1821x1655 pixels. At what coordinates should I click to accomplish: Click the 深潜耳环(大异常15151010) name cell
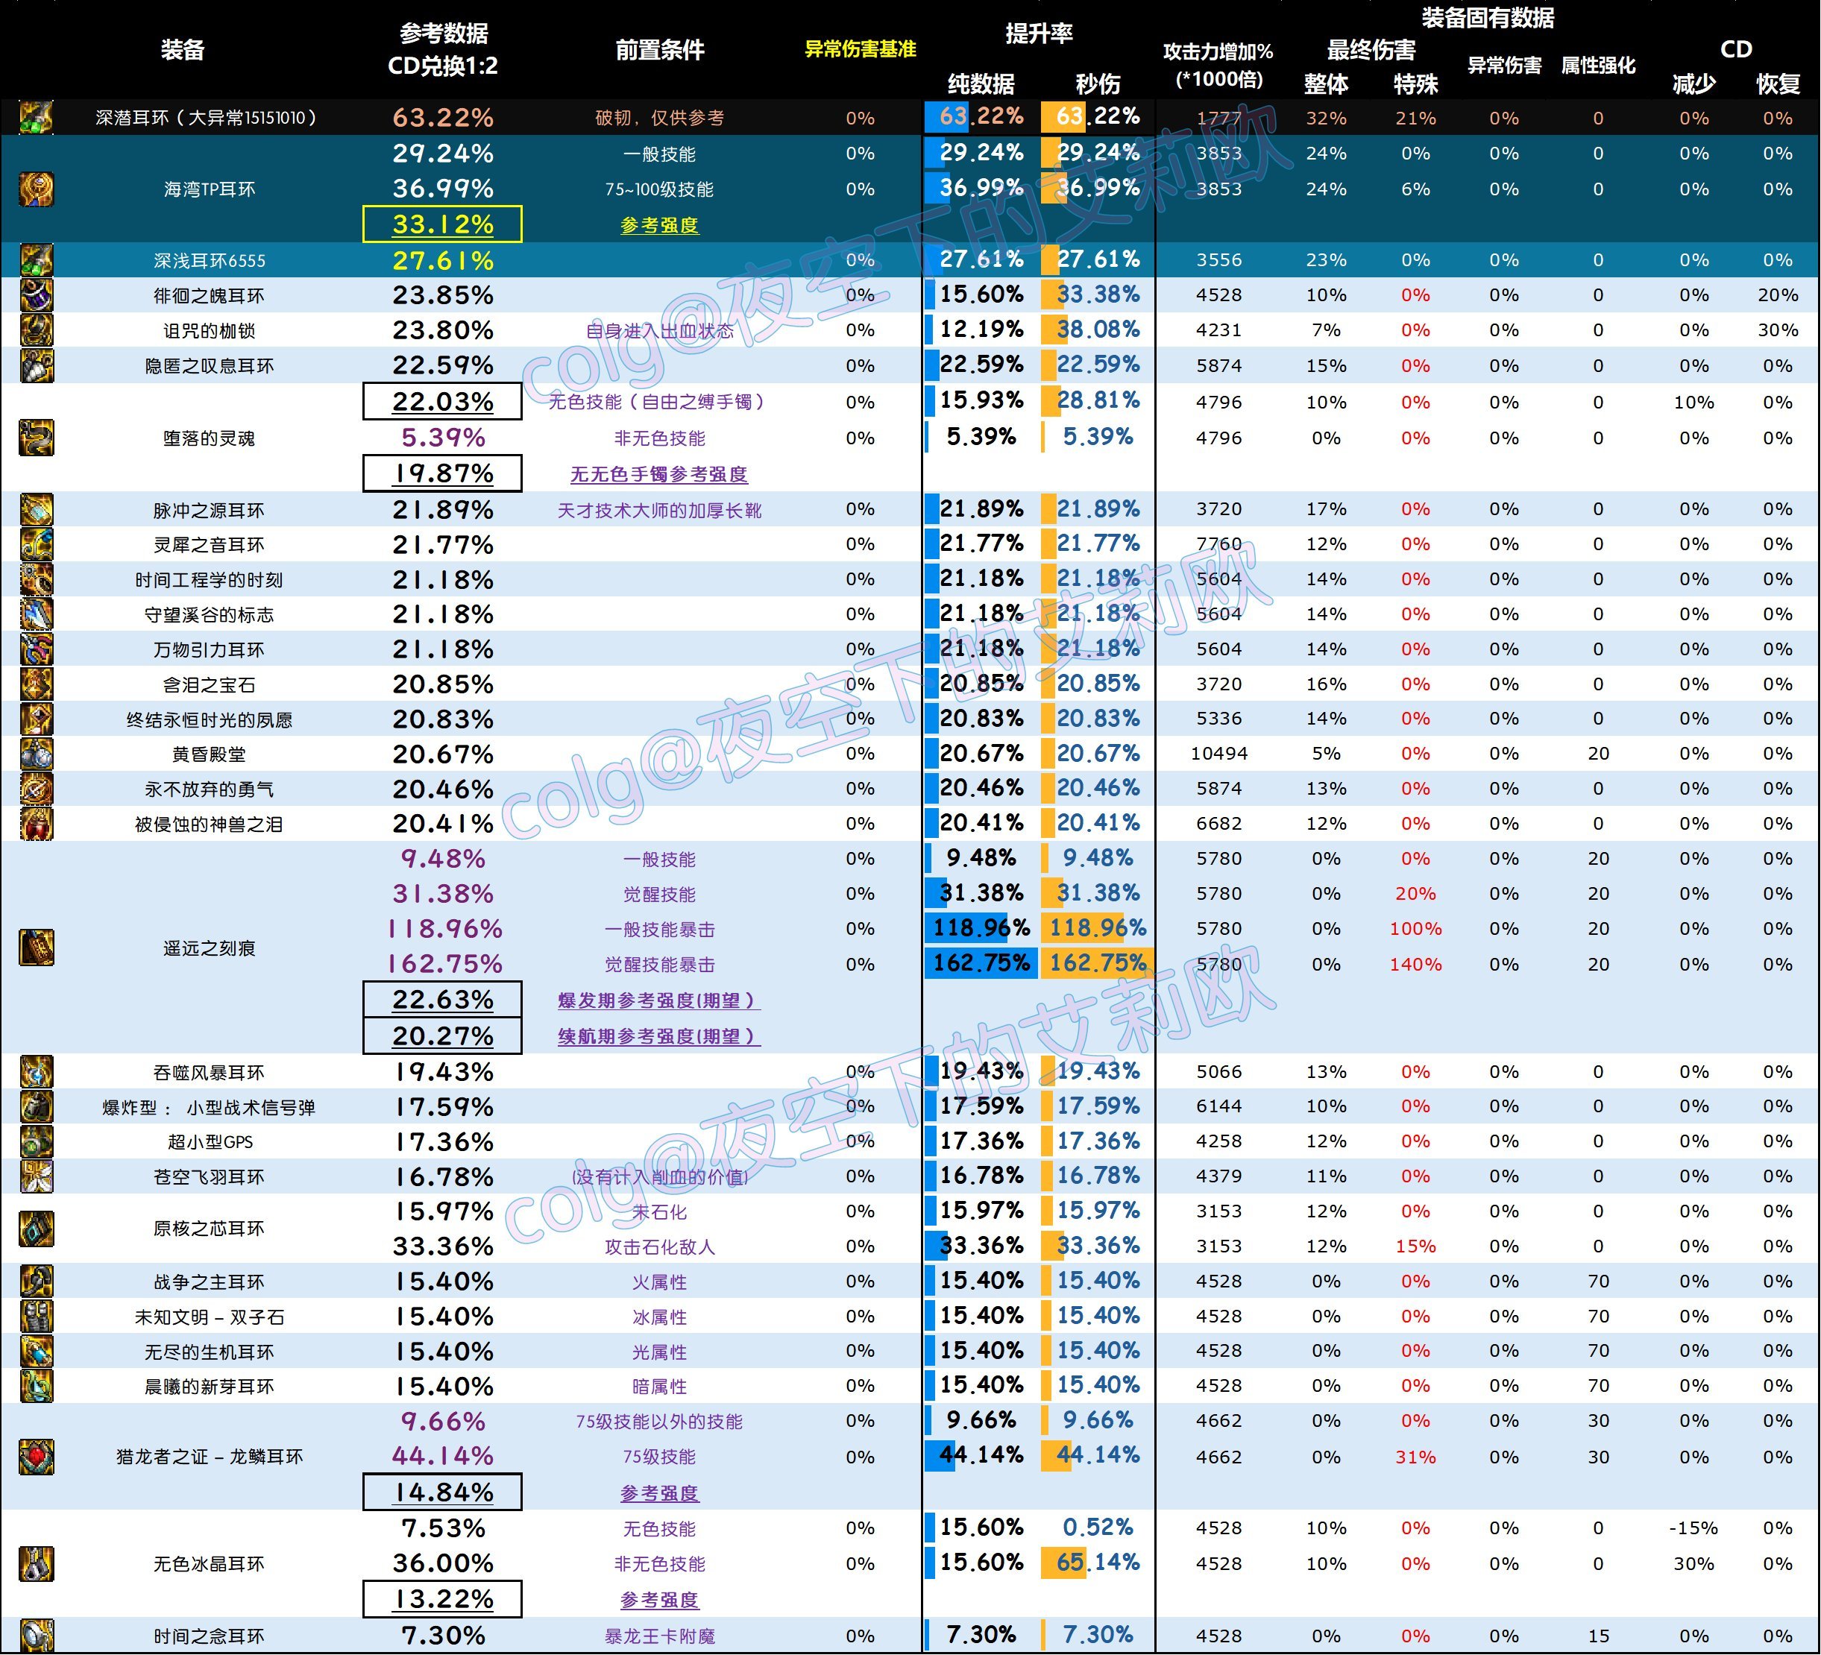(207, 117)
